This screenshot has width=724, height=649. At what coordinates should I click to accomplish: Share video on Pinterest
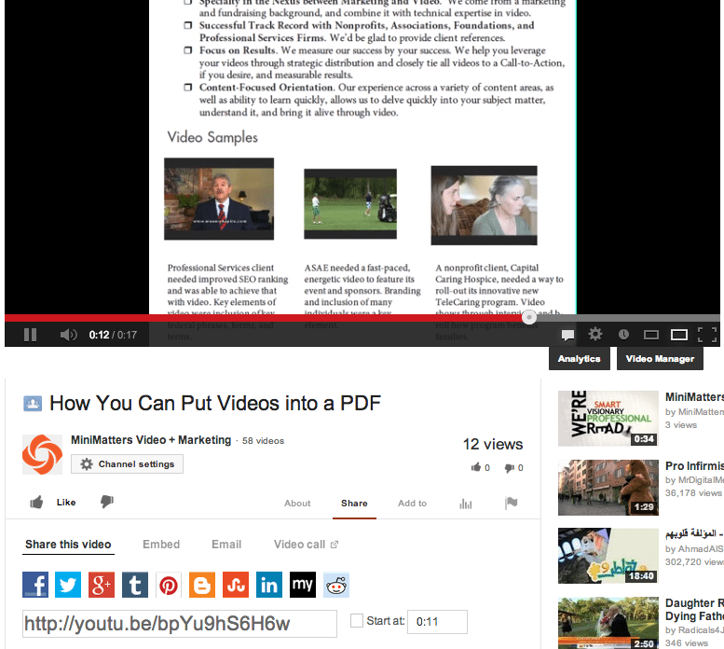point(169,585)
